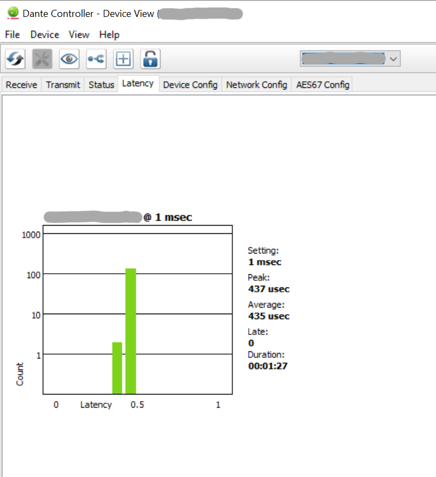This screenshot has width=436, height=477.
Task: Click the Average value '435 usec'
Action: click(269, 316)
